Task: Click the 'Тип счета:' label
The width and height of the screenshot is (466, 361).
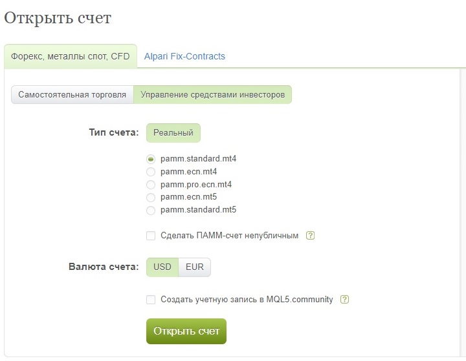Action: [114, 132]
